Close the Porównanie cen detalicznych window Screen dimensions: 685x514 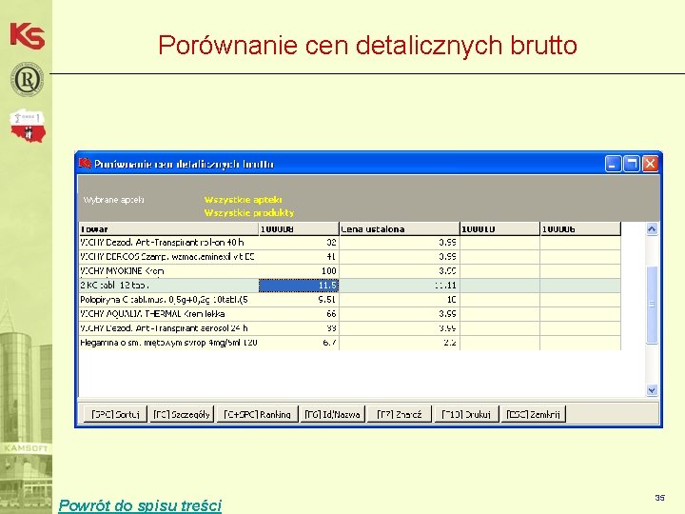(x=650, y=164)
